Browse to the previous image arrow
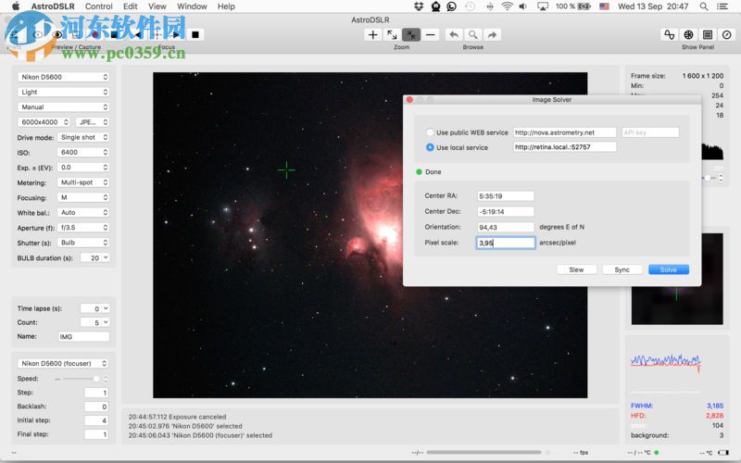The width and height of the screenshot is (741, 463). tap(454, 34)
